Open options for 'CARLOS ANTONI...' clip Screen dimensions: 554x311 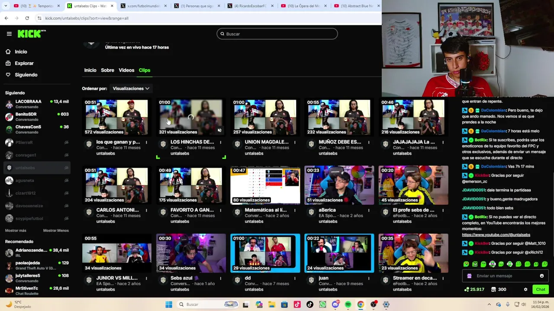[x=146, y=210]
